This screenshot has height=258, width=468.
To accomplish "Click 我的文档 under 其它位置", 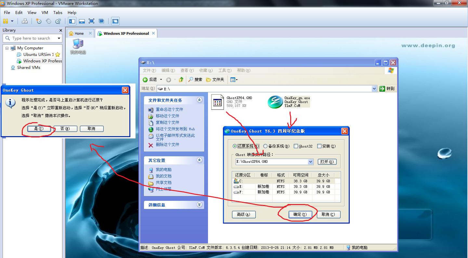I will pyautogui.click(x=163, y=176).
